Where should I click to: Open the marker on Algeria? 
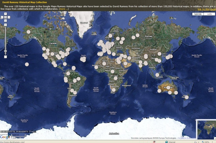(x=104, y=64)
